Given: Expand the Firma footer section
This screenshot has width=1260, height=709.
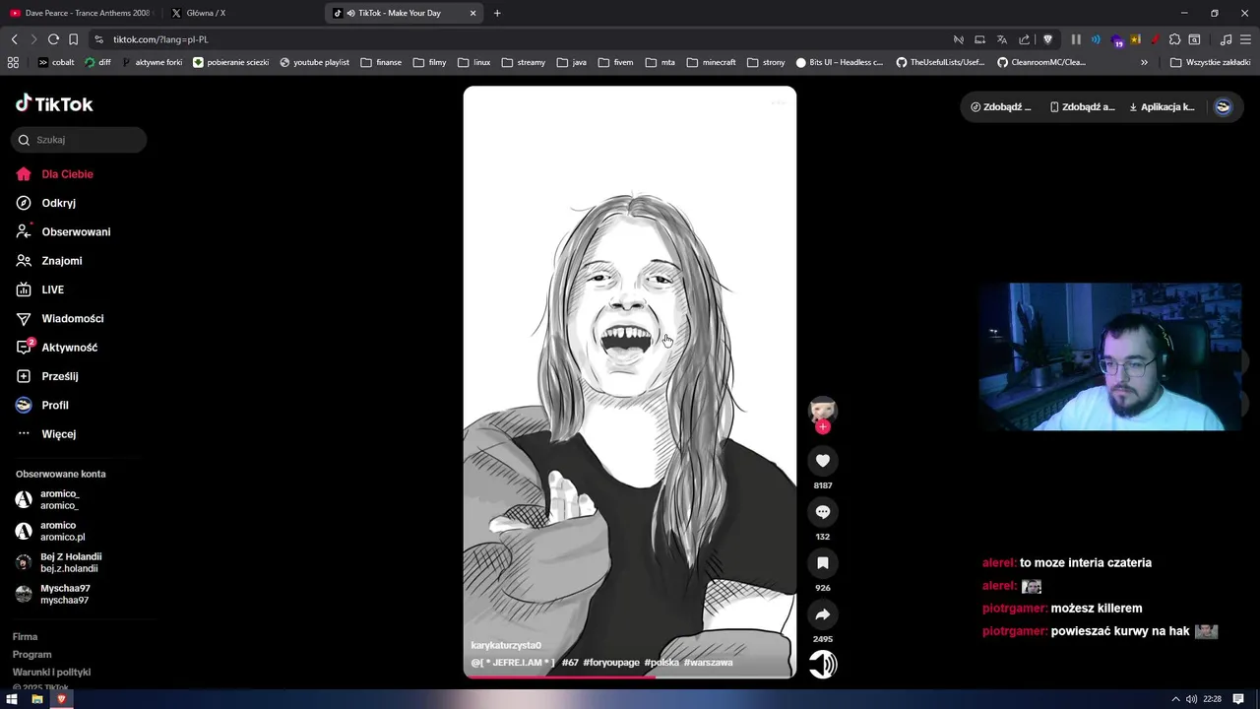Looking at the screenshot, I should [25, 637].
